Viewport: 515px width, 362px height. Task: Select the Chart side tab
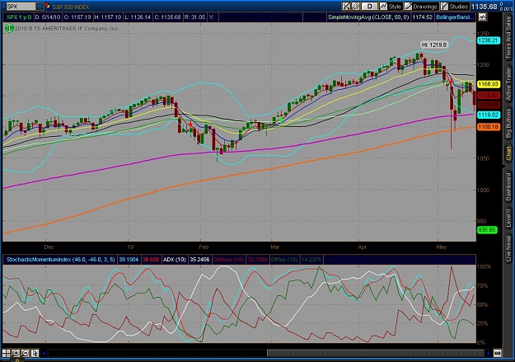coord(508,154)
